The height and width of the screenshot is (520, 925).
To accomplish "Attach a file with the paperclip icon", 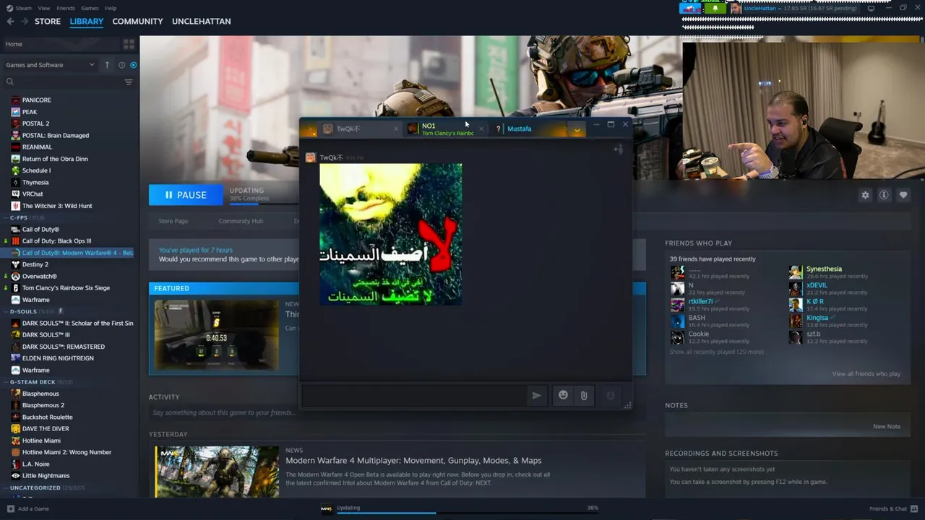I will 584,396.
